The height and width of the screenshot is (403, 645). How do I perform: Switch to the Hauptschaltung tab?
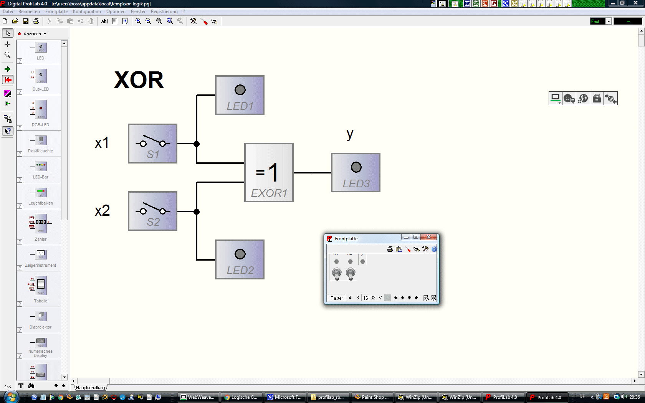pos(90,388)
